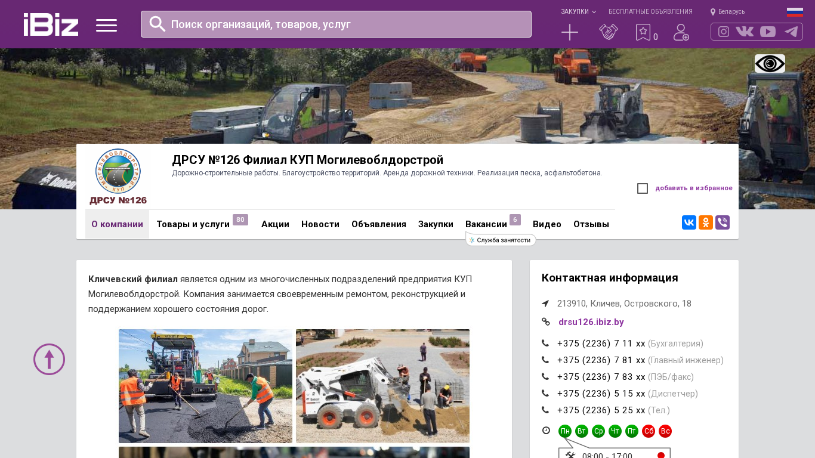
Task: Open the Акции tab
Action: 275,224
